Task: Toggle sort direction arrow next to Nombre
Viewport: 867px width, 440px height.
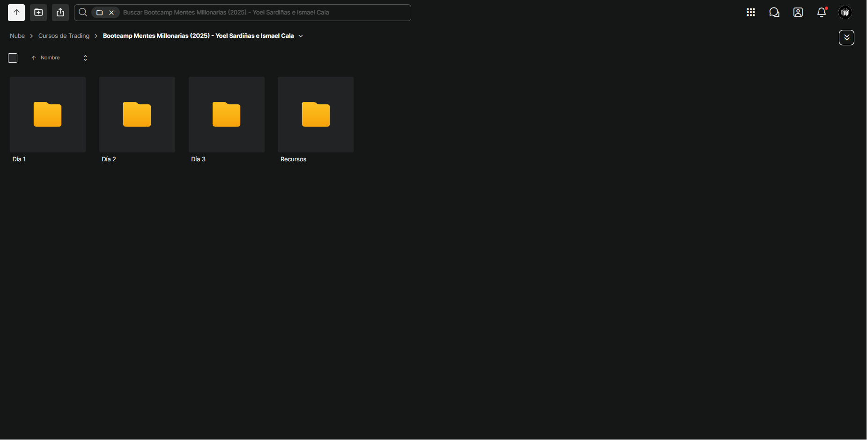Action: (34, 58)
